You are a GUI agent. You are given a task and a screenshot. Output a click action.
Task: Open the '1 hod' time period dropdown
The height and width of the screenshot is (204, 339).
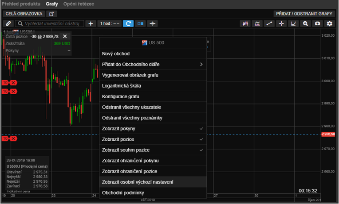pos(109,23)
